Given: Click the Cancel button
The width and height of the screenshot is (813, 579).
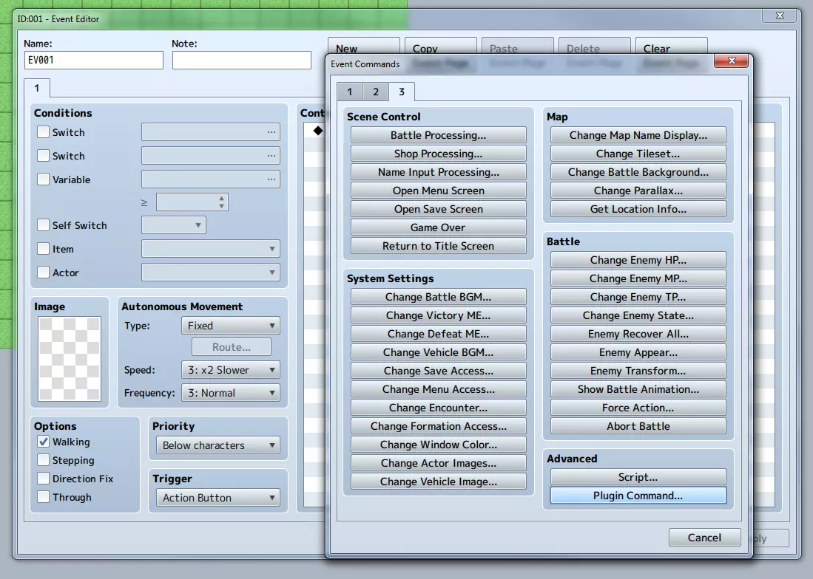Looking at the screenshot, I should pos(704,538).
